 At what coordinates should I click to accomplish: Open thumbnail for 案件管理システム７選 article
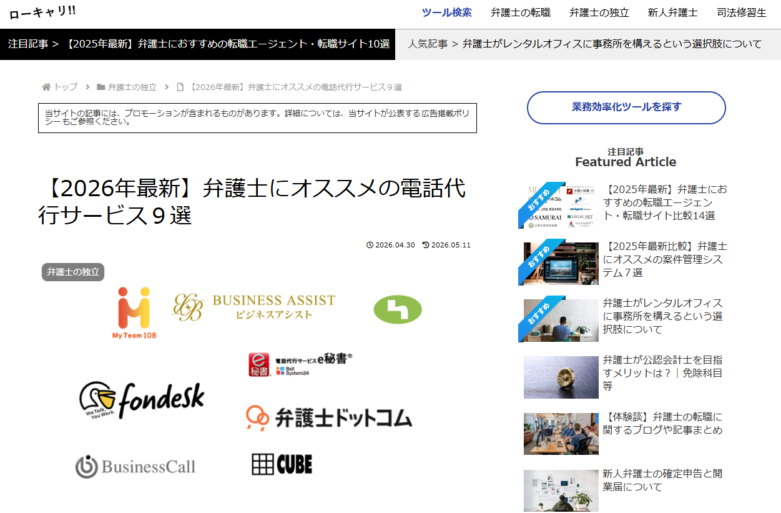561,262
